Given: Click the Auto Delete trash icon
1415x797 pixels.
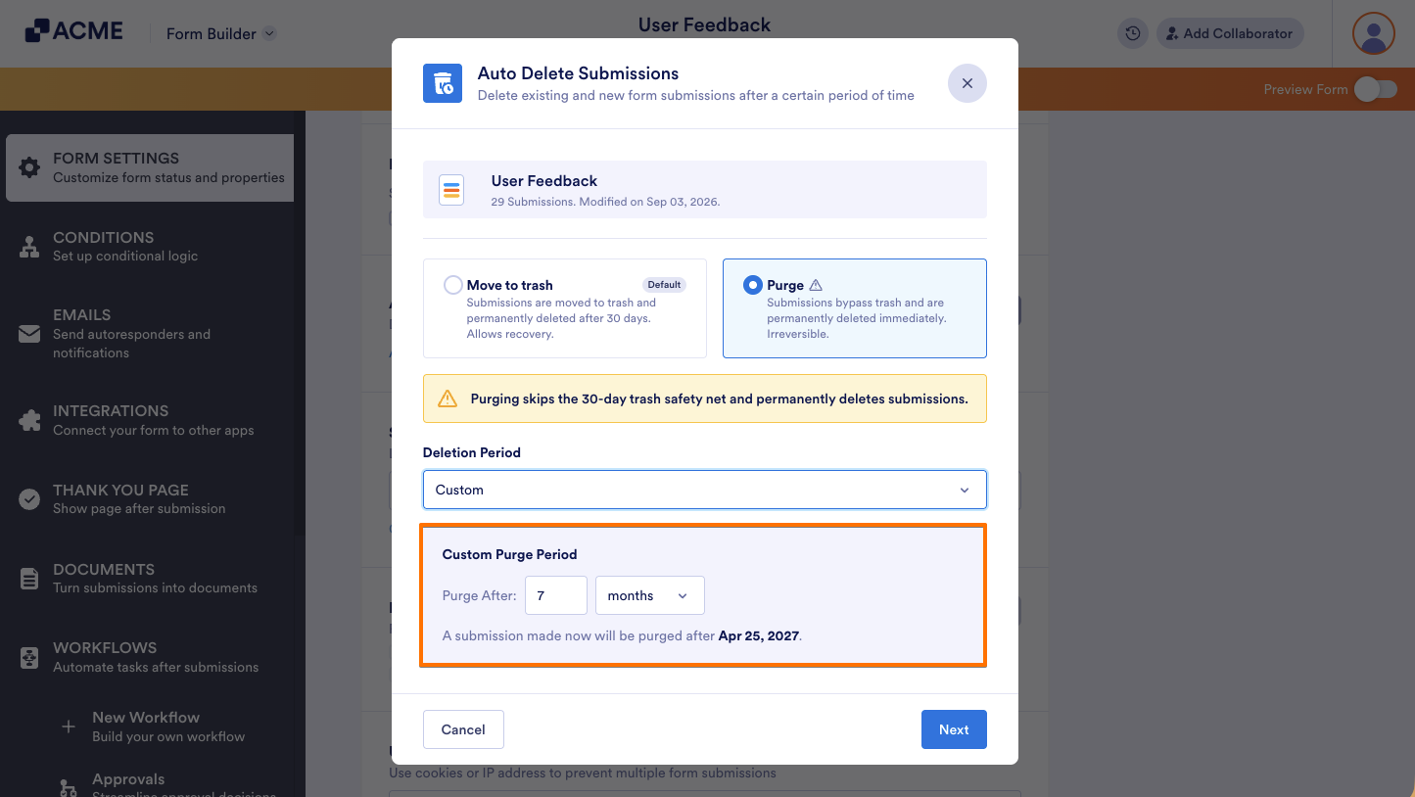Looking at the screenshot, I should (443, 83).
